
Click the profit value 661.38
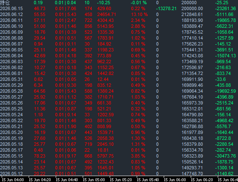pos(104,103)
